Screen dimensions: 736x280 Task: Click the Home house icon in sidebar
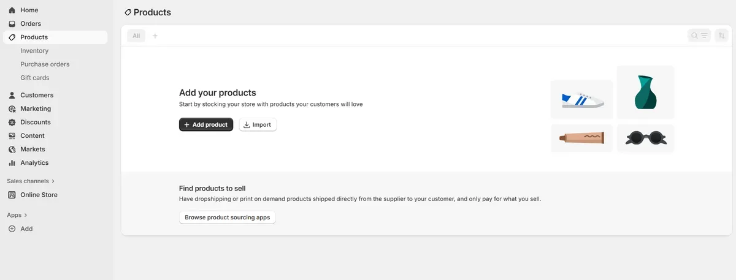(12, 10)
